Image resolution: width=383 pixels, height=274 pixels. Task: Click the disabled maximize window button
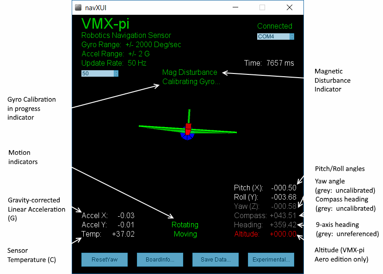[262, 7]
